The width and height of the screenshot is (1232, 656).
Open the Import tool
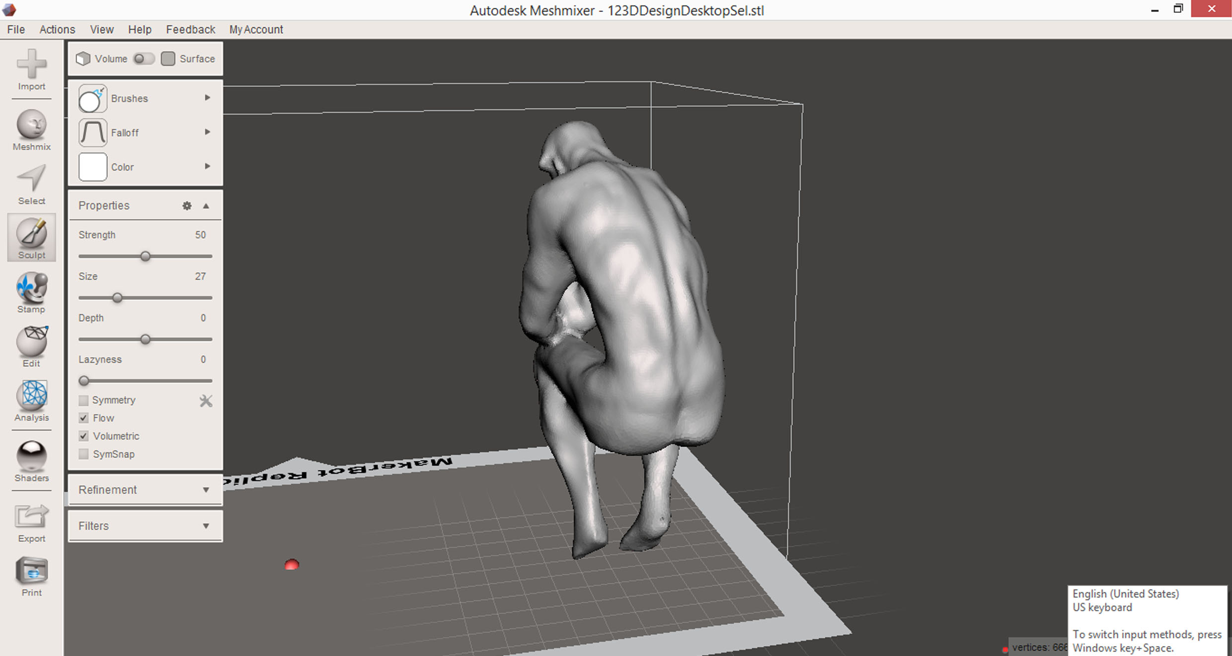tap(32, 69)
